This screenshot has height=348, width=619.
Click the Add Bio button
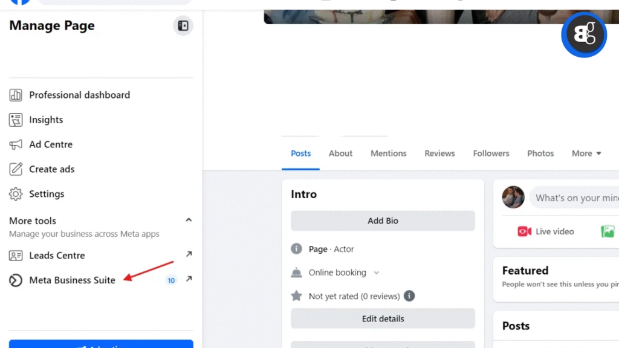point(383,221)
